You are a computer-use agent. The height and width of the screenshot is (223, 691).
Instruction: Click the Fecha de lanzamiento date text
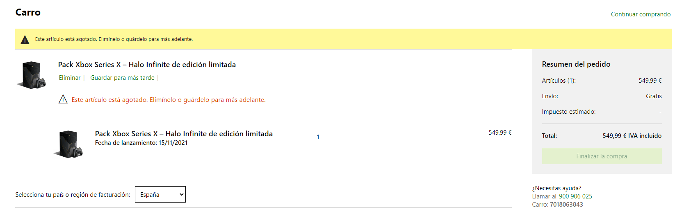click(x=141, y=143)
